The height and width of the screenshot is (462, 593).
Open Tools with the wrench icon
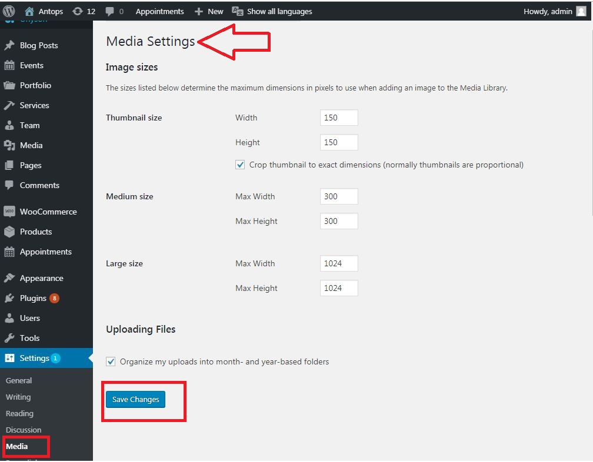(x=10, y=338)
